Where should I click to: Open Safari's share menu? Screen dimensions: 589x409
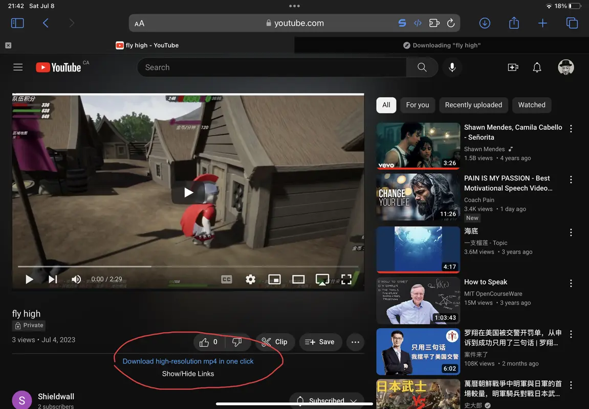[x=514, y=22]
